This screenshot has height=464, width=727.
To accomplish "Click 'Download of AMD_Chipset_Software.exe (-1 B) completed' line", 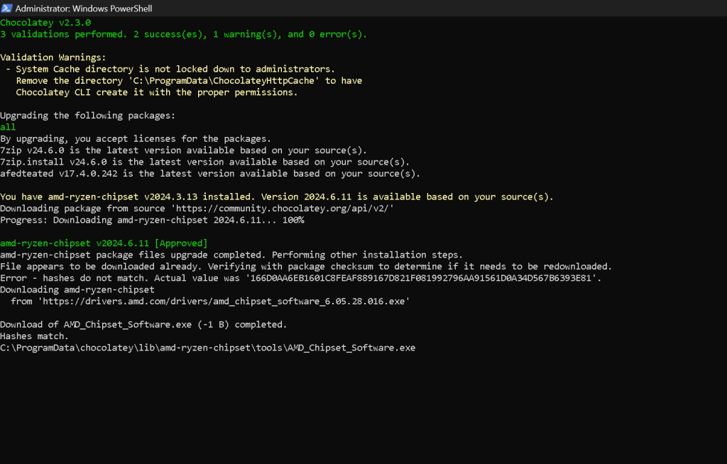I will (x=143, y=324).
